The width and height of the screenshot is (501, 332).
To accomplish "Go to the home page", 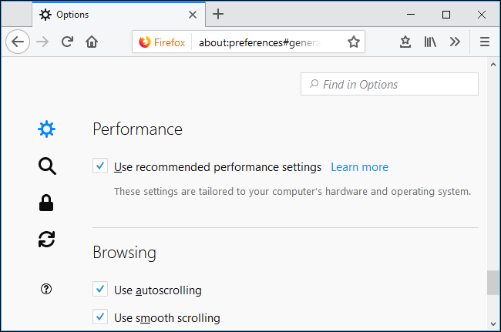I will [x=92, y=42].
